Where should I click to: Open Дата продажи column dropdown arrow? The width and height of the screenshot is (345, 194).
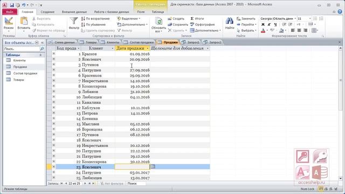click(147, 48)
